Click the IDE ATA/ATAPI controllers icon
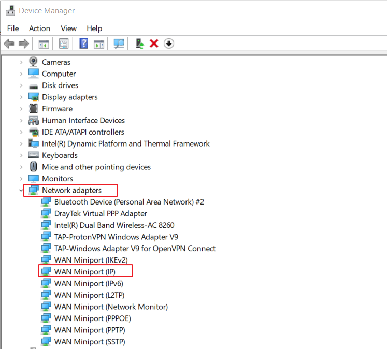 [34, 132]
